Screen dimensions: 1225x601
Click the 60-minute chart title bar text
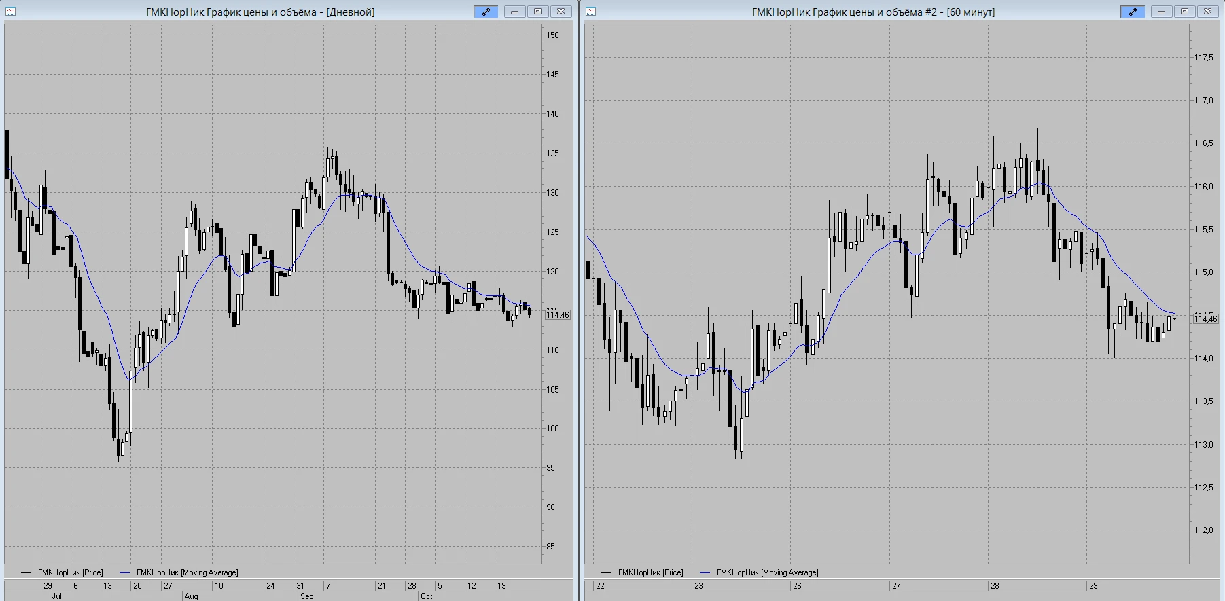pos(874,12)
